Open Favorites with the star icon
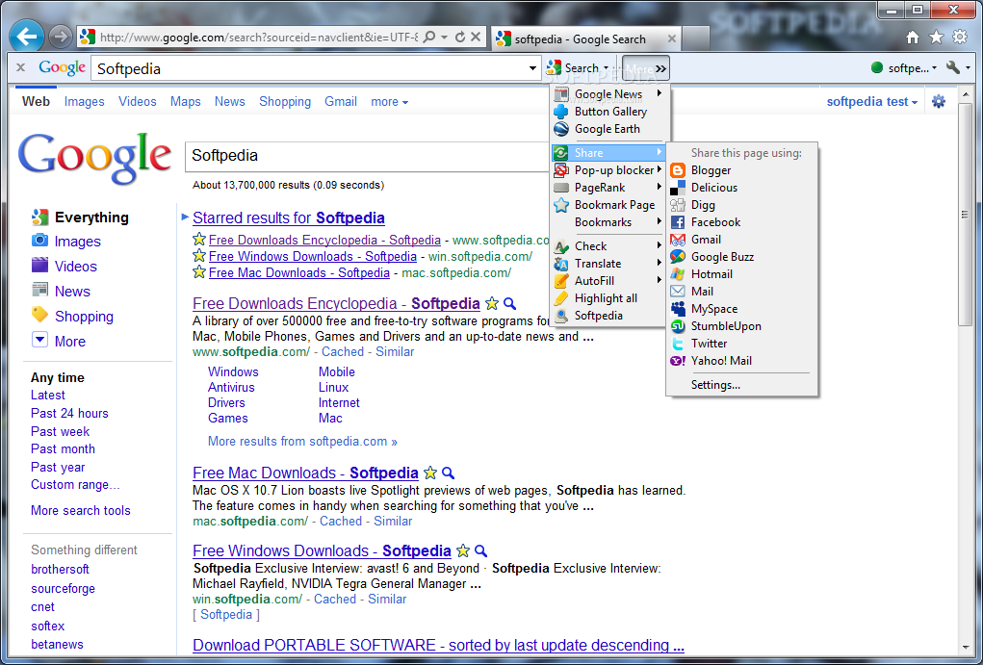Screen dimensions: 983x665 [936, 38]
